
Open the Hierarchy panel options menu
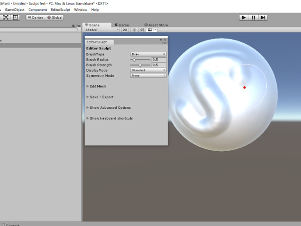point(79,25)
